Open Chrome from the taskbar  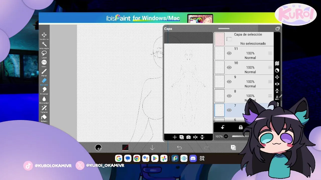click(x=137, y=158)
